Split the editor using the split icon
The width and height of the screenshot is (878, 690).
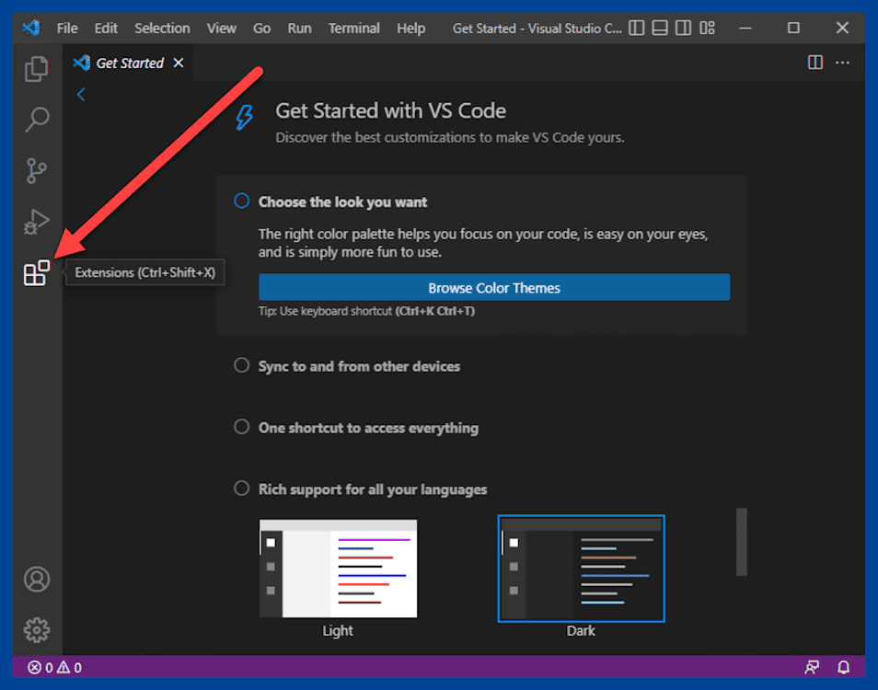tap(814, 62)
